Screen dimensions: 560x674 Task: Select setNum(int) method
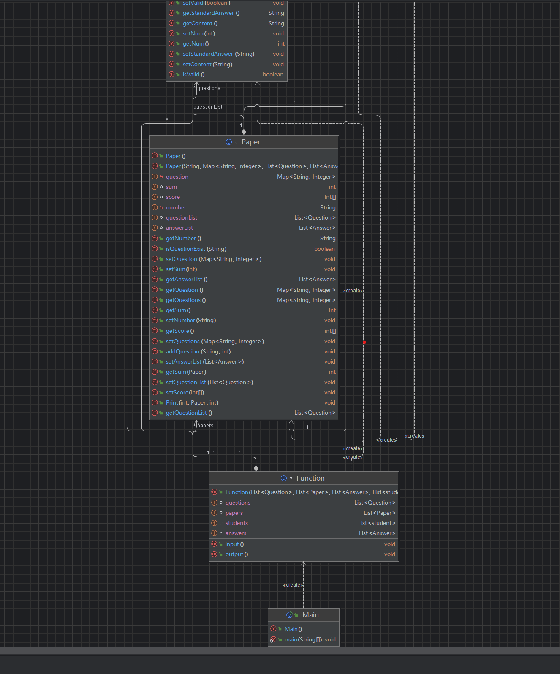[x=227, y=33]
